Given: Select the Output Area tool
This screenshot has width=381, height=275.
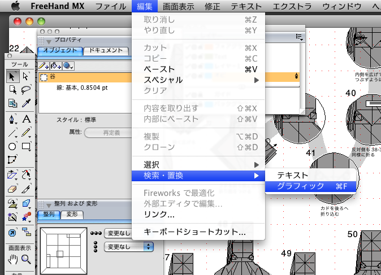Looking at the screenshot, I should 12,103.
